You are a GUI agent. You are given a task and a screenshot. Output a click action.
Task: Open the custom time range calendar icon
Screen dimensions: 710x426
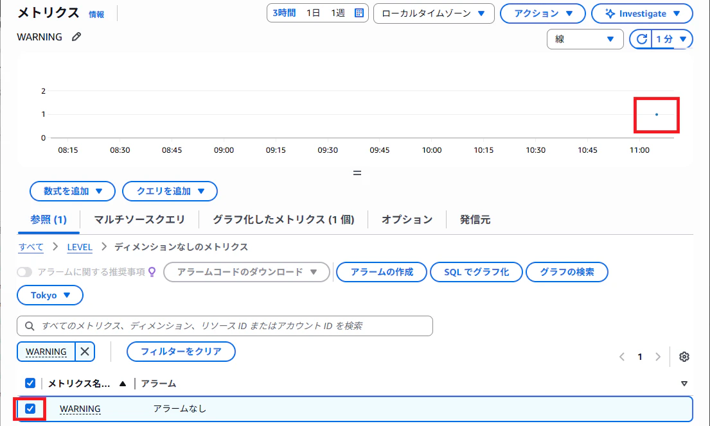pyautogui.click(x=359, y=13)
